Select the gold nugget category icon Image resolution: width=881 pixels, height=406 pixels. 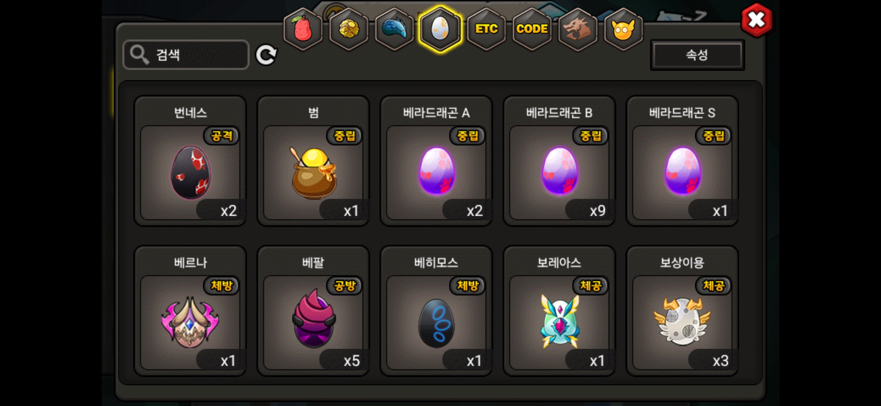click(349, 29)
